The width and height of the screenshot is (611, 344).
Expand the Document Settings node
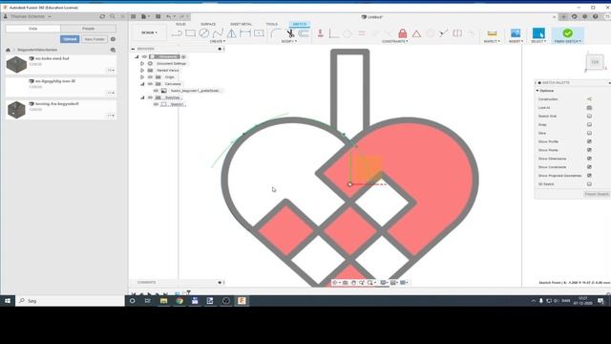click(x=142, y=64)
